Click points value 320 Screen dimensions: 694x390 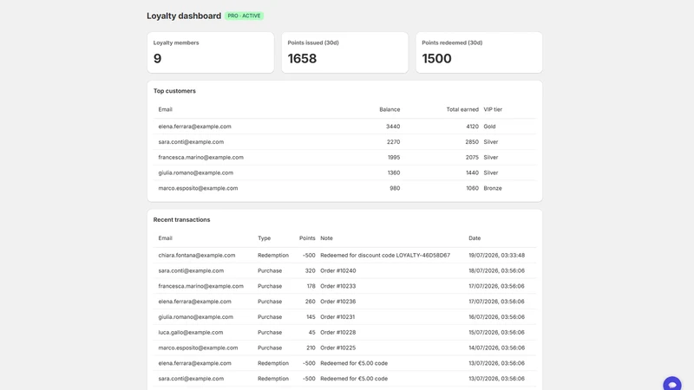[311, 270]
